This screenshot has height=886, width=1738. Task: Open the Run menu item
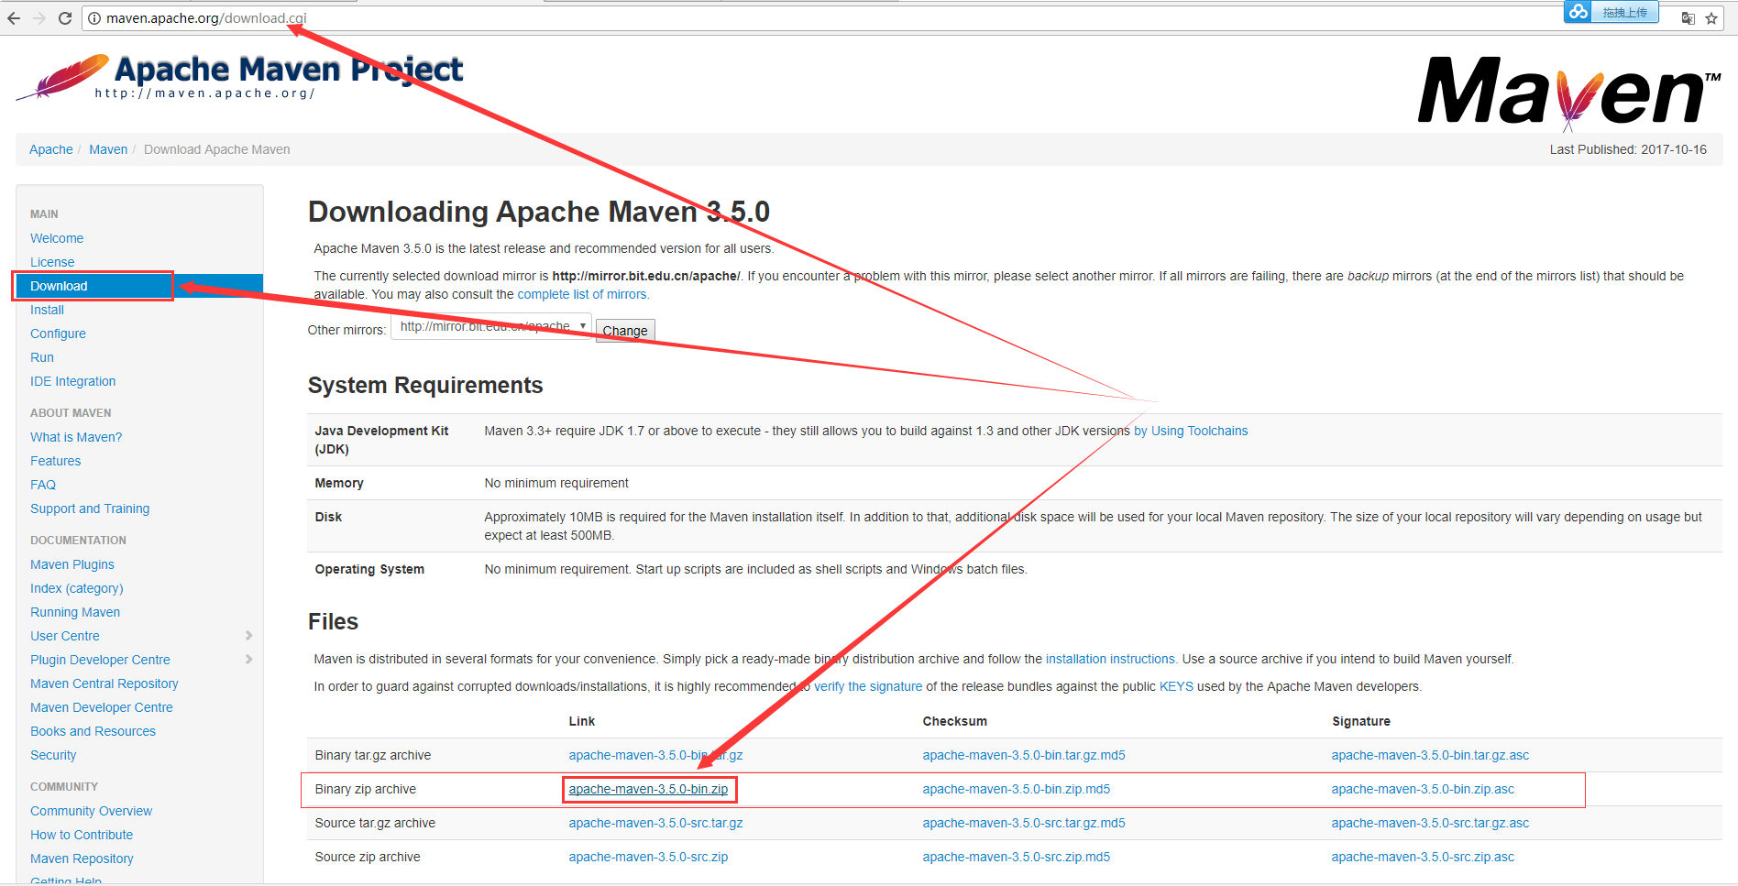[x=42, y=357]
